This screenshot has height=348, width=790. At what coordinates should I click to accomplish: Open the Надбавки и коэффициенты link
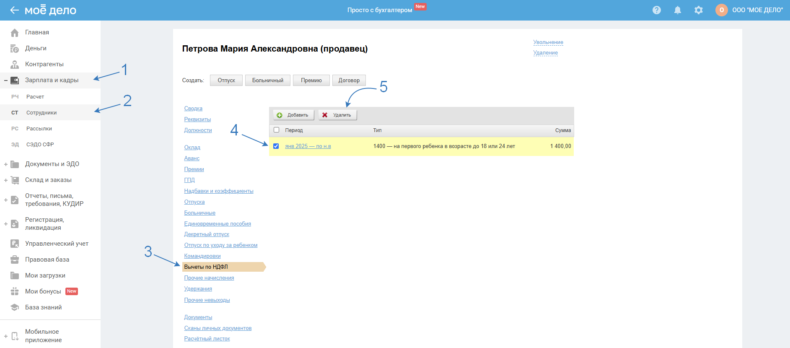[219, 191]
